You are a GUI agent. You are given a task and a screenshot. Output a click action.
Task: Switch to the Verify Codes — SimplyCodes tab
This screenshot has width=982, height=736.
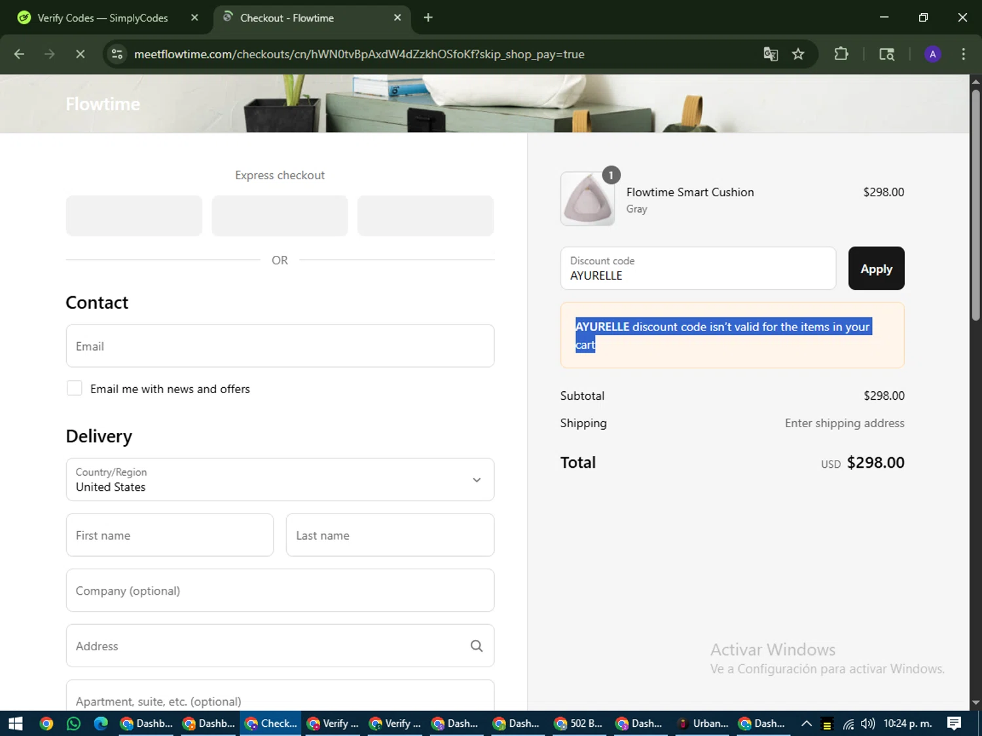pos(103,18)
